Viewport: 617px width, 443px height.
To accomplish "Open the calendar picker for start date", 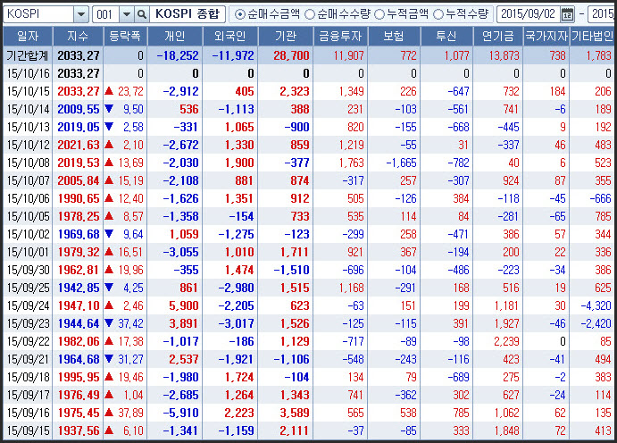I will (567, 15).
